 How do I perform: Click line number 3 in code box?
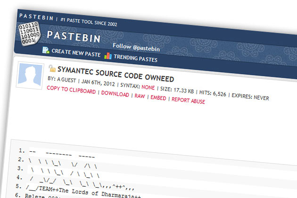20,168
